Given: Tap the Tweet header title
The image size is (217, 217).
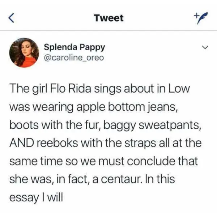Looking at the screenshot, I should 108,18.
